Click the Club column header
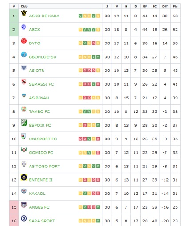Screen dimensions: 189x226 click(x=24, y=6)
